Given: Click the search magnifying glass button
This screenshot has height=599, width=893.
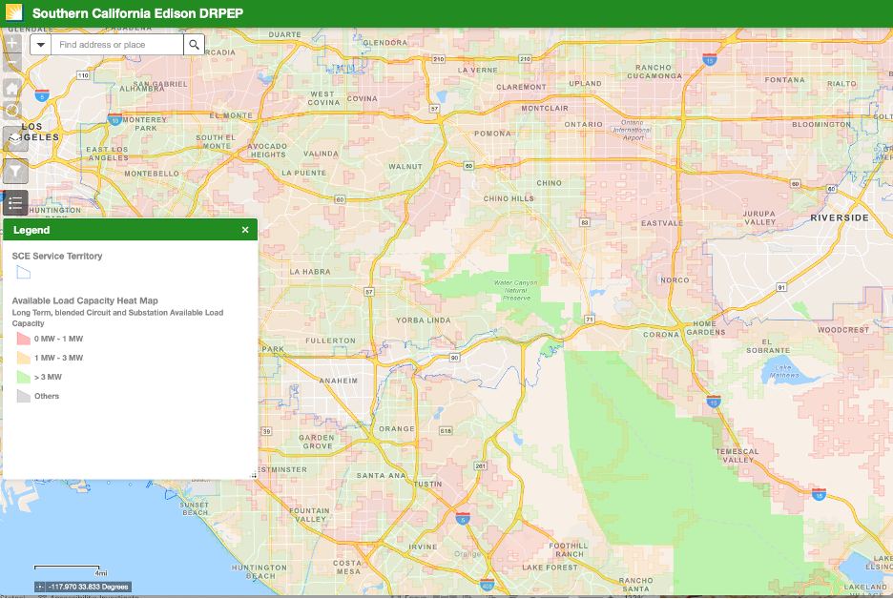Looking at the screenshot, I should [x=194, y=45].
